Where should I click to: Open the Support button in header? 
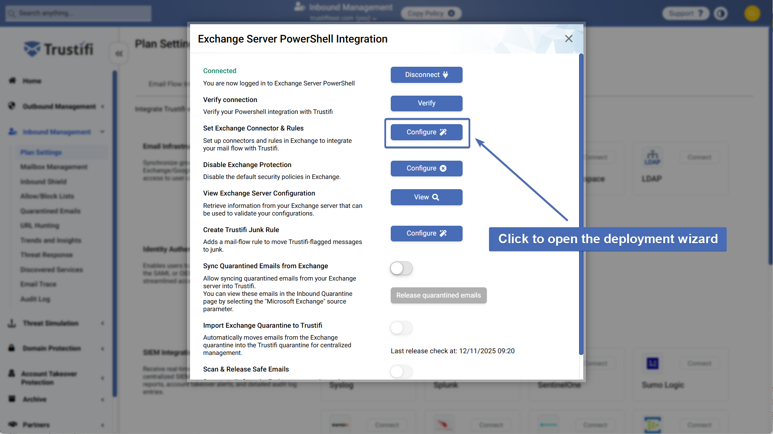click(x=685, y=14)
